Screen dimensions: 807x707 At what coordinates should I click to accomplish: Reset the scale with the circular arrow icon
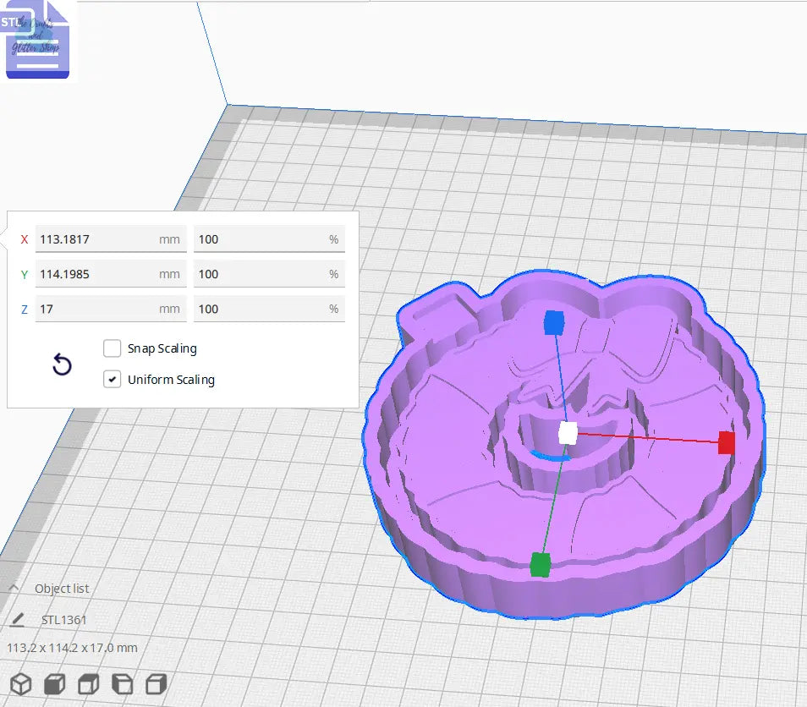tap(61, 364)
